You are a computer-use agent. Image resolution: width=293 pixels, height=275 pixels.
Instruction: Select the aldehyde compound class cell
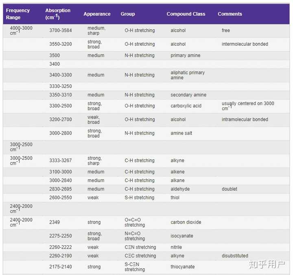(180, 189)
